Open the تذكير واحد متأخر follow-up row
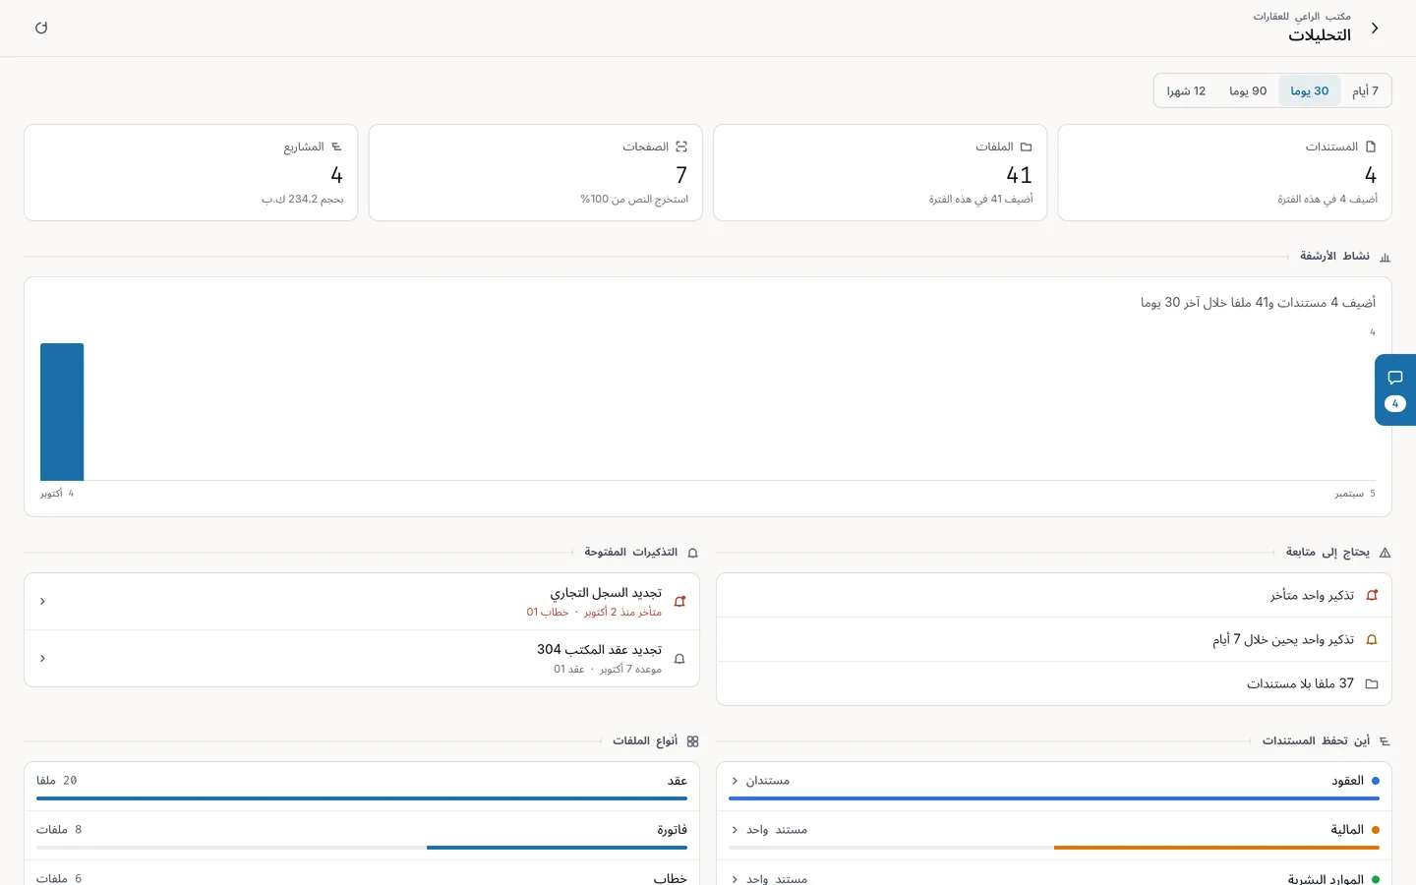This screenshot has width=1416, height=885. 1054,595
